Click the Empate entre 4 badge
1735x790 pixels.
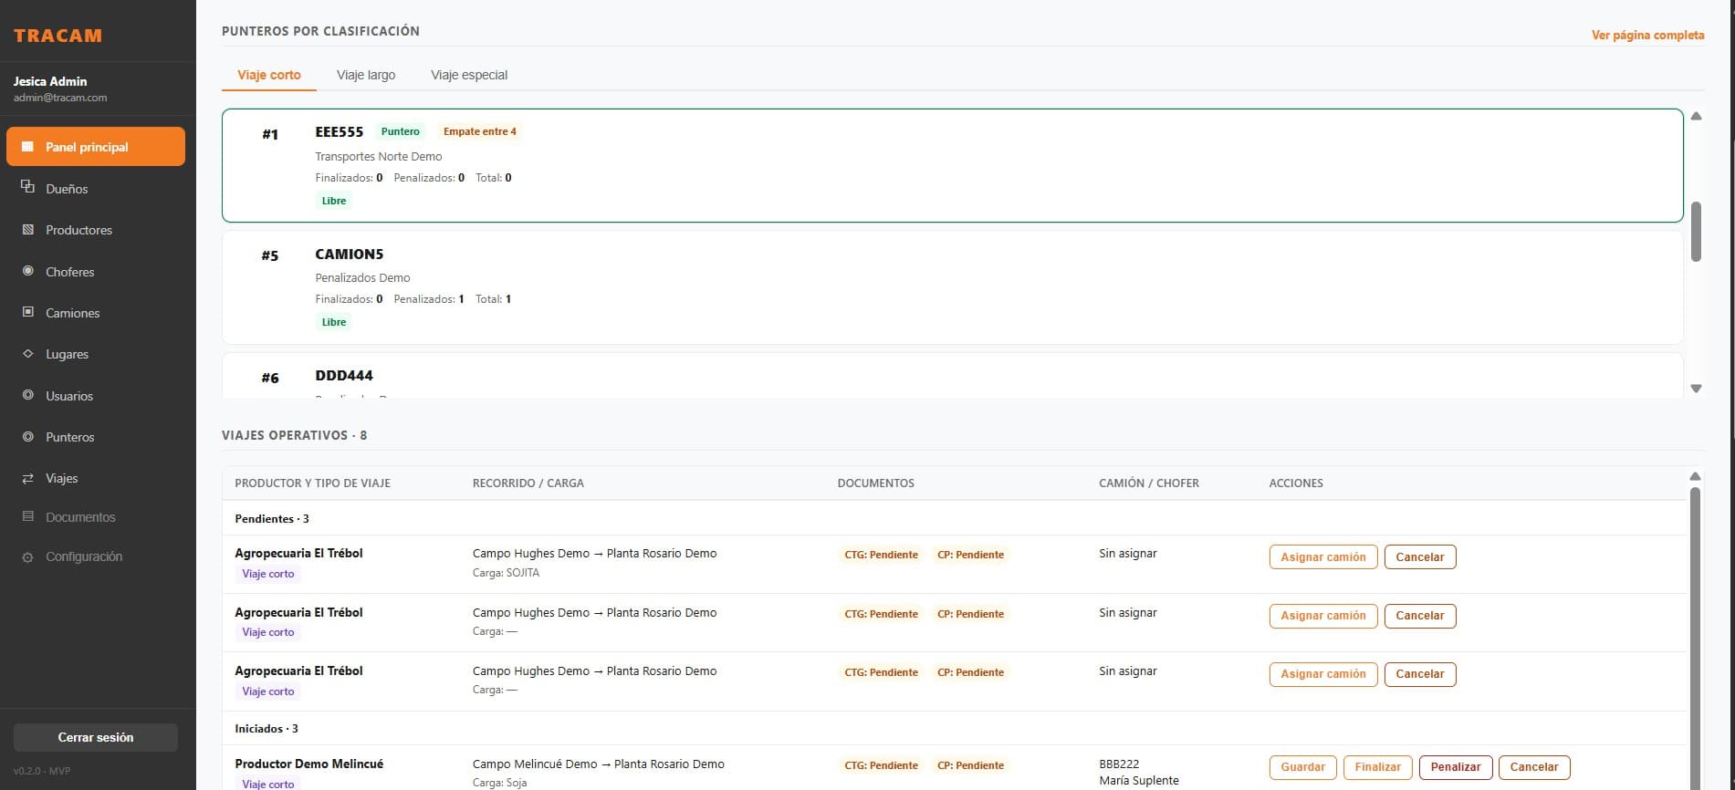(x=479, y=131)
